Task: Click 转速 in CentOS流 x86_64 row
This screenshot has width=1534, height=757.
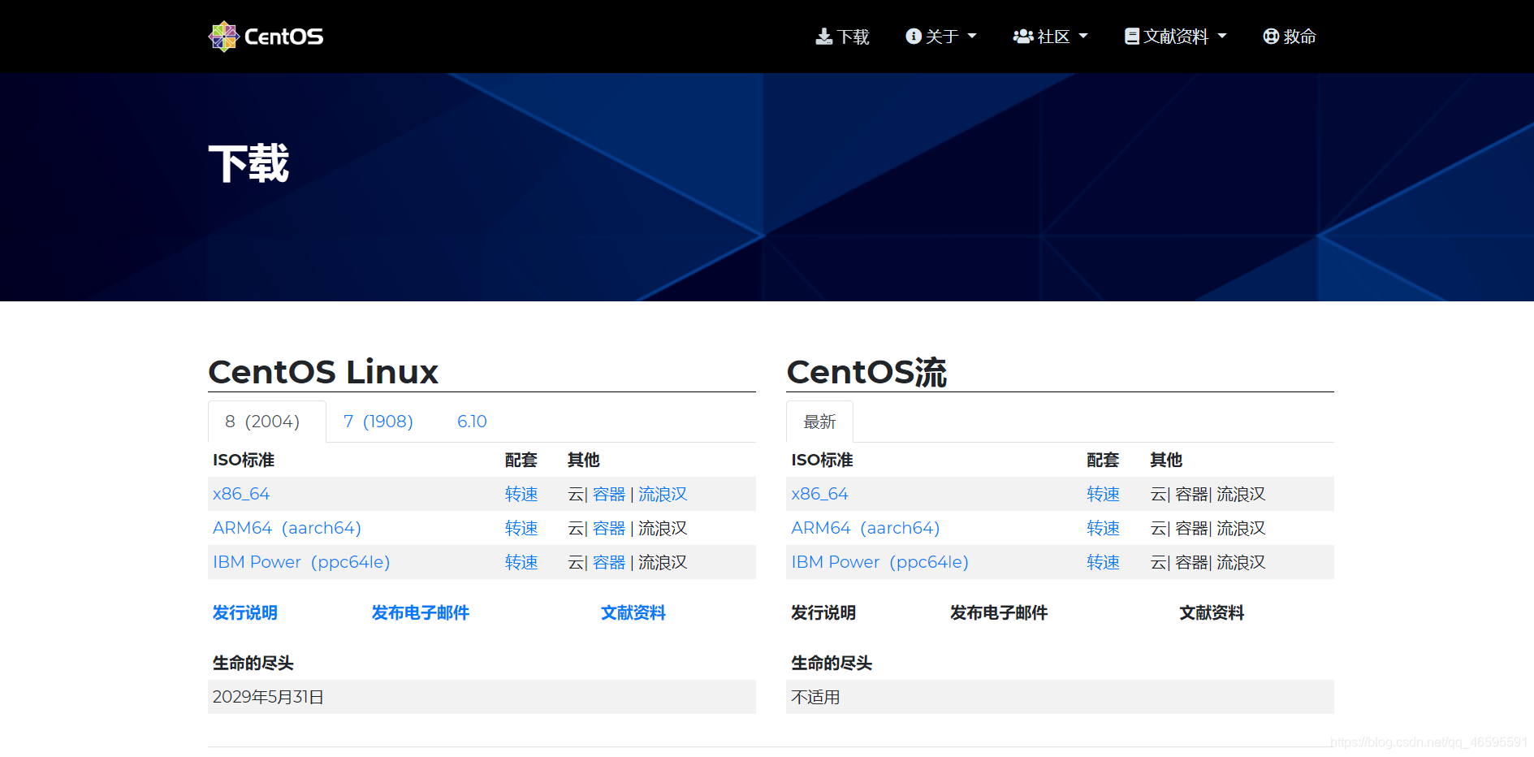Action: pos(1104,494)
